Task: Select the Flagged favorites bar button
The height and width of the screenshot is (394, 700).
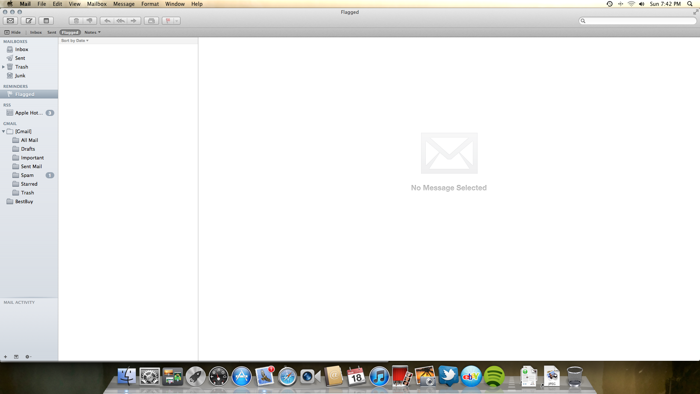Action: pos(70,32)
